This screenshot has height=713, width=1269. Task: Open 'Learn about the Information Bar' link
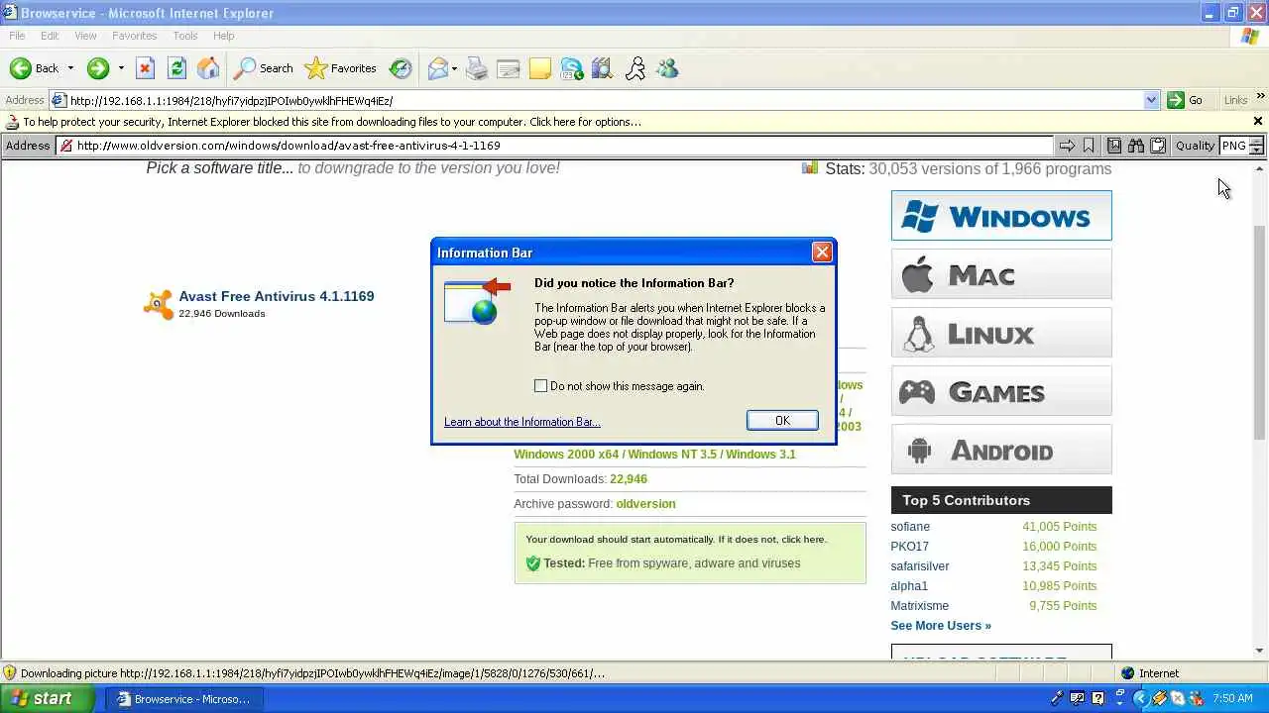click(522, 422)
